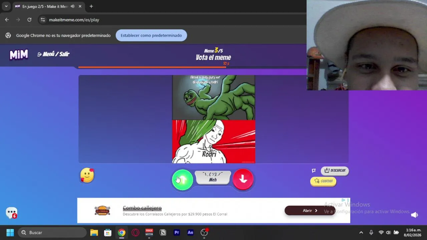Switch to Google Chrome in taskbar
Viewport: 427px width, 240px height.
tap(121, 232)
